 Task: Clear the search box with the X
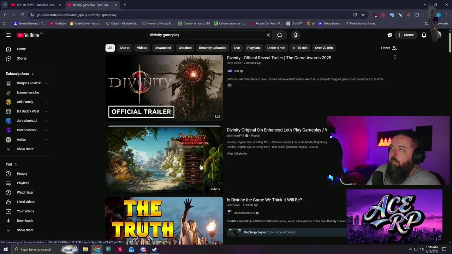click(268, 35)
